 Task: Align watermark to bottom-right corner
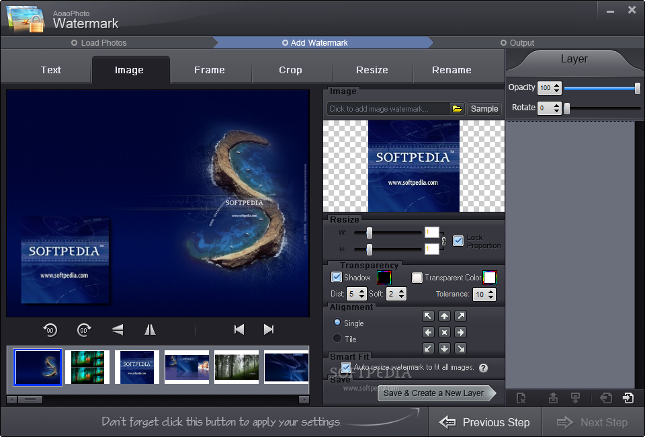pos(461,348)
